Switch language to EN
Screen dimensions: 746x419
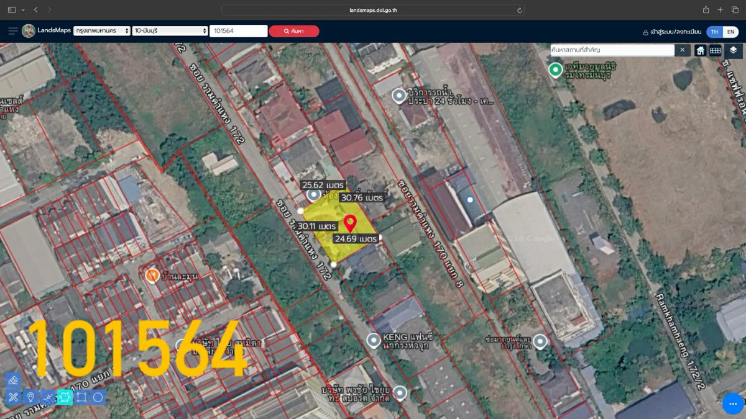pyautogui.click(x=730, y=32)
